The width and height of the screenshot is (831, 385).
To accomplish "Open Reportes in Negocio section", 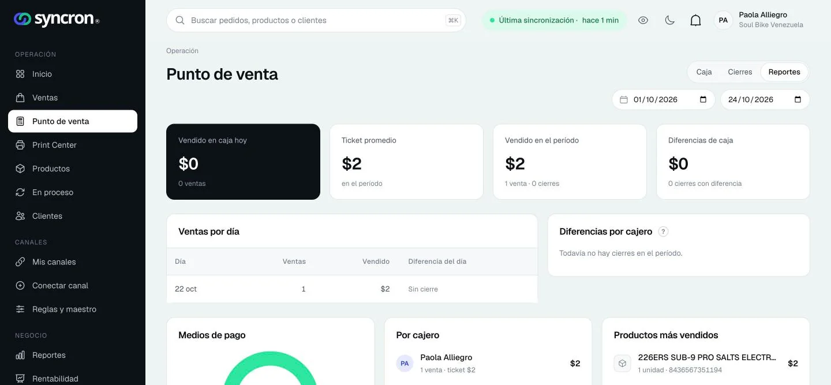I will 73,355.
